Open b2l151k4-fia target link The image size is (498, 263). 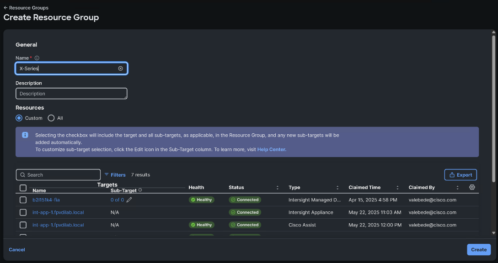[x=46, y=200]
